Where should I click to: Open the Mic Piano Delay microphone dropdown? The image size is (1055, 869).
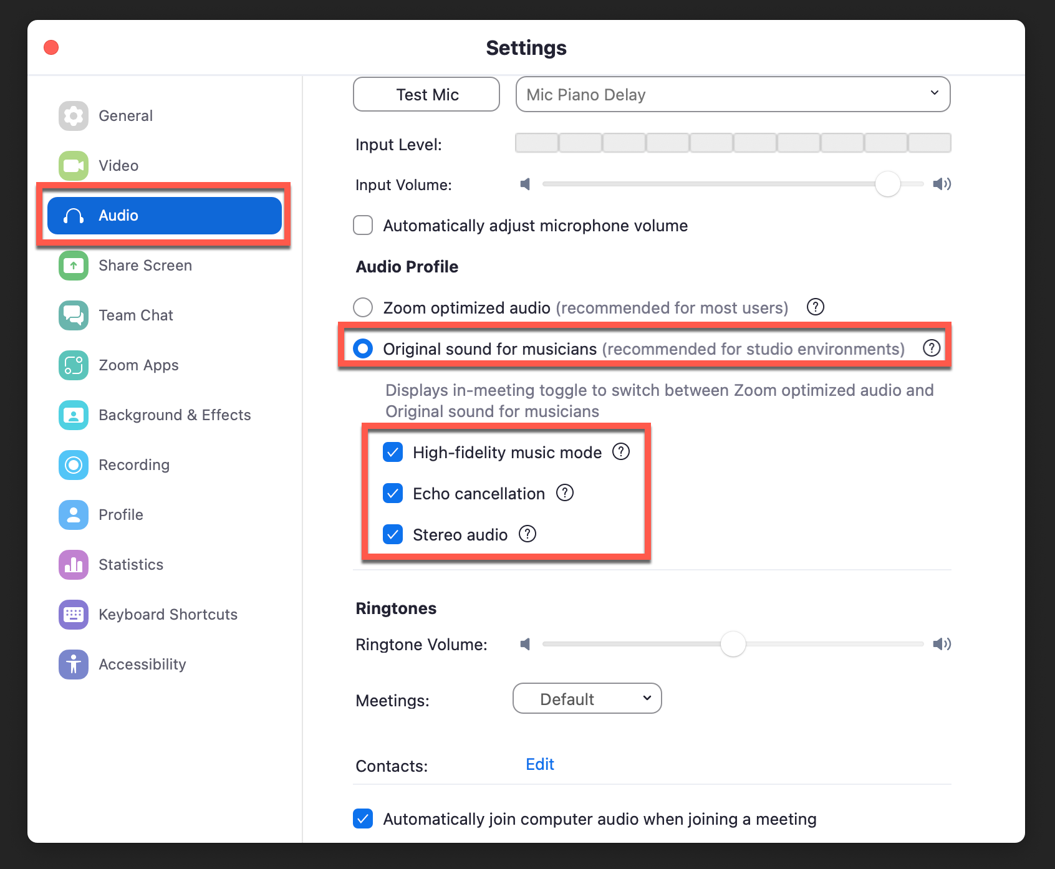click(733, 94)
